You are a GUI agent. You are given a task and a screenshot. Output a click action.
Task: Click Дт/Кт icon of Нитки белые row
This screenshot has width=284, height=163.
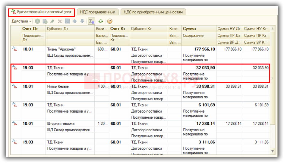pos(15,86)
